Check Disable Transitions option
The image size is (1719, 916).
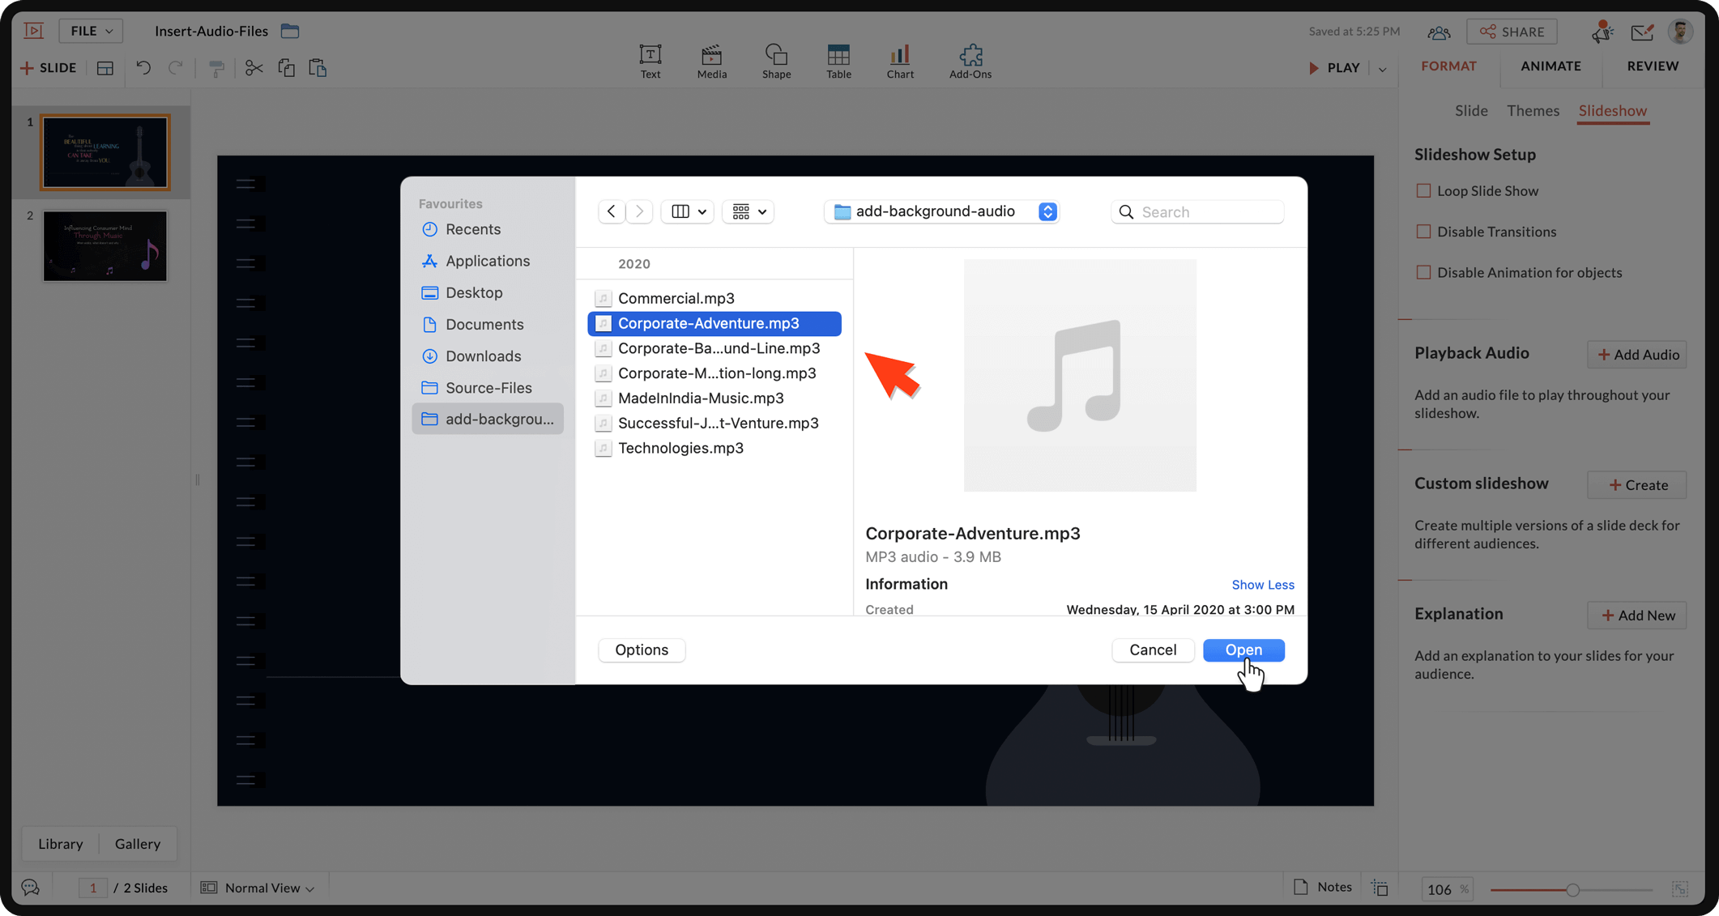tap(1423, 232)
